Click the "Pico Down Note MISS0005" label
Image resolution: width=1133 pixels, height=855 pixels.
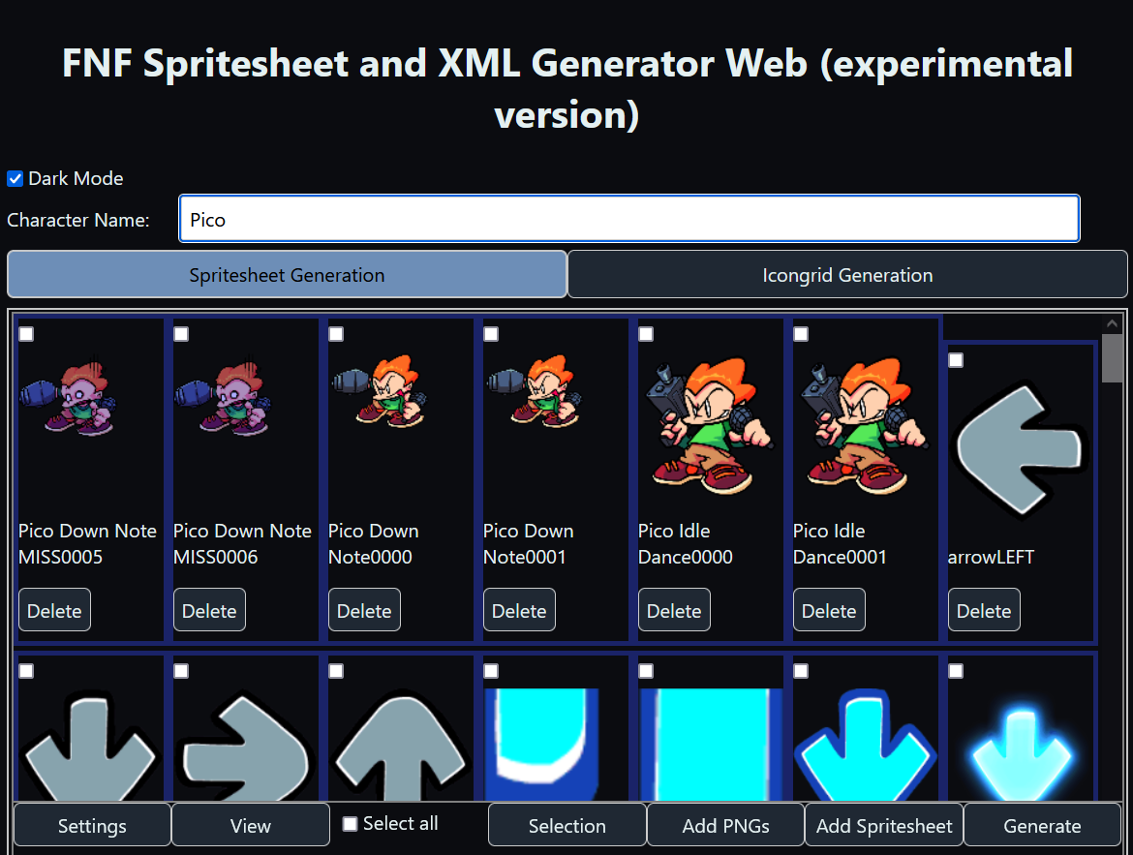click(87, 543)
